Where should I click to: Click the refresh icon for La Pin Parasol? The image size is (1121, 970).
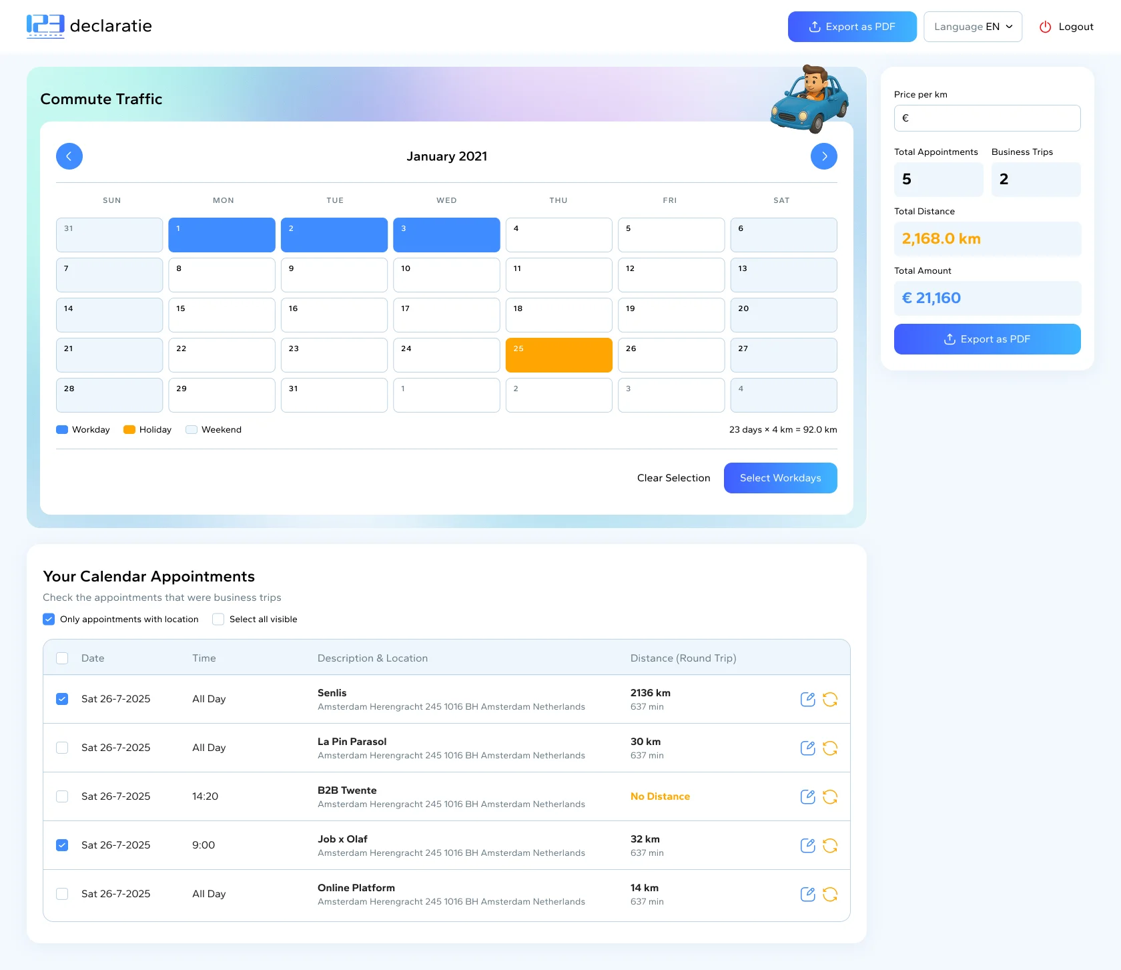(x=831, y=748)
